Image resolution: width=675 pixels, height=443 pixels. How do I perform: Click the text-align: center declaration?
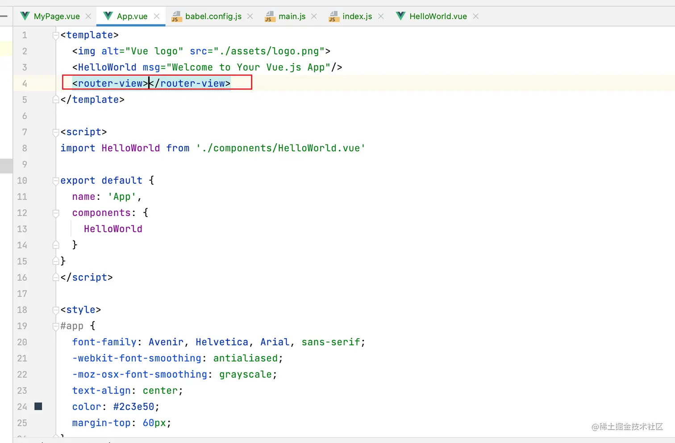click(x=128, y=391)
